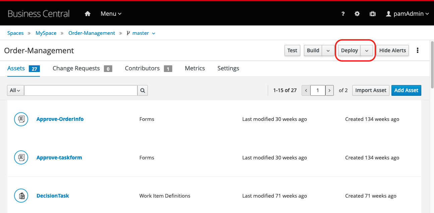434x213 pixels.
Task: Open the kebab options menu beside Hide Alerts
Action: pyautogui.click(x=418, y=50)
